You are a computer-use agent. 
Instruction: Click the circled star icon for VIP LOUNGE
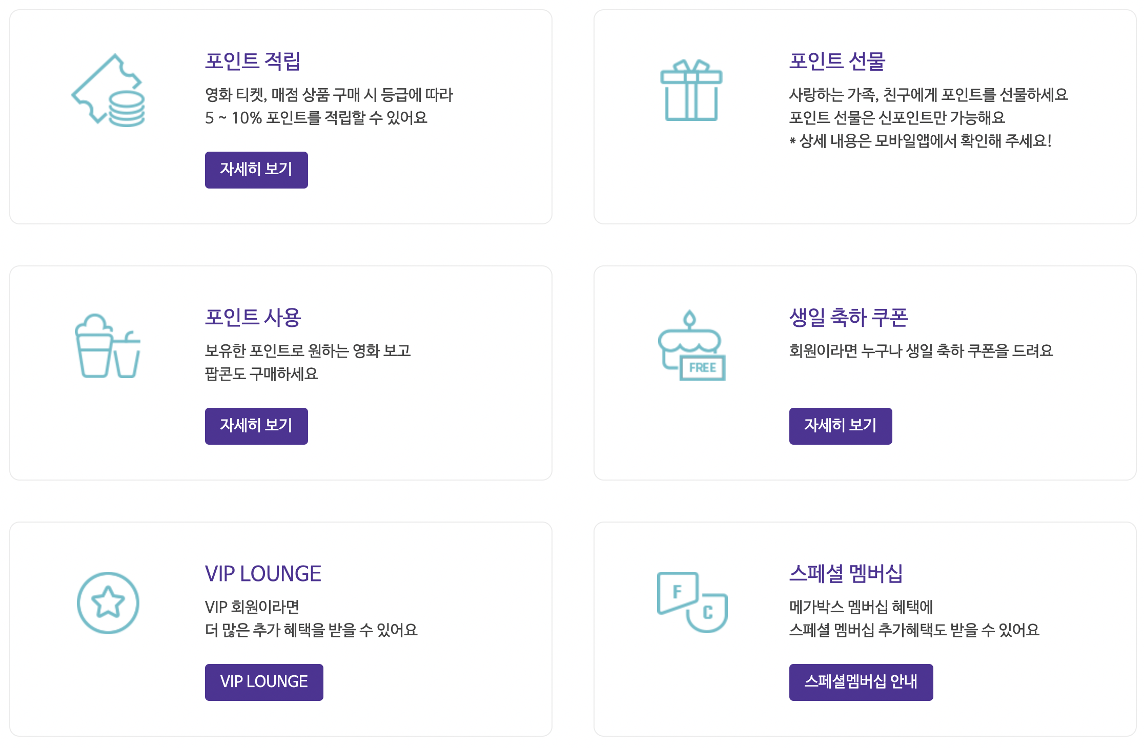(x=108, y=603)
